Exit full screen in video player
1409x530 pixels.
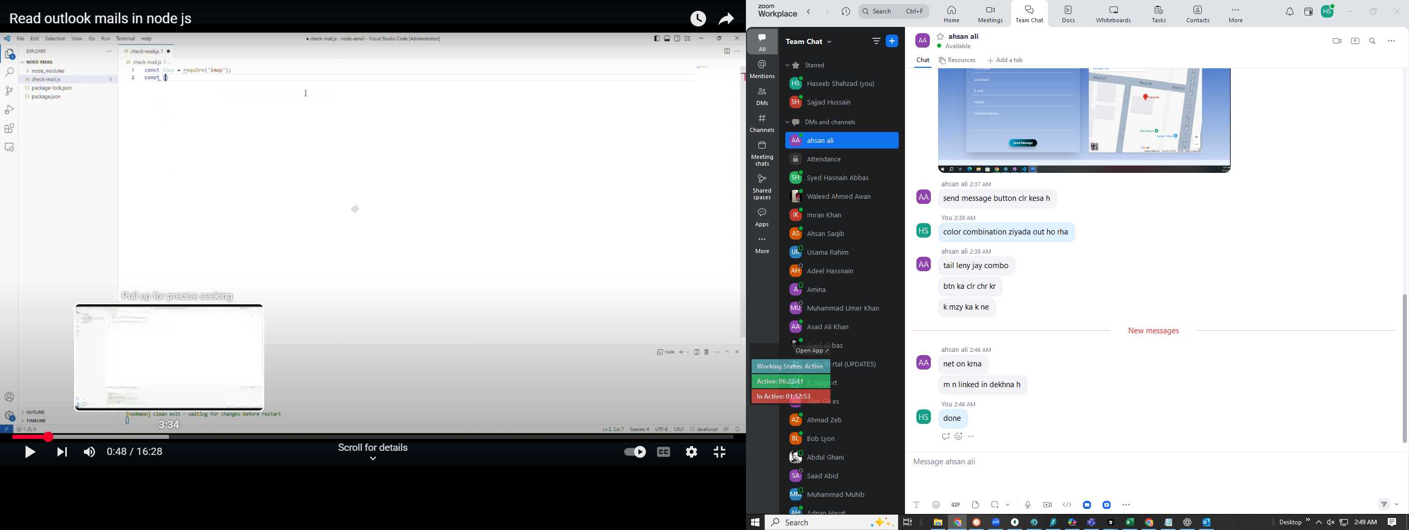(x=720, y=452)
